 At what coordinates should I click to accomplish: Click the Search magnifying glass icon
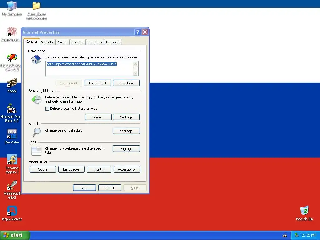(37, 132)
